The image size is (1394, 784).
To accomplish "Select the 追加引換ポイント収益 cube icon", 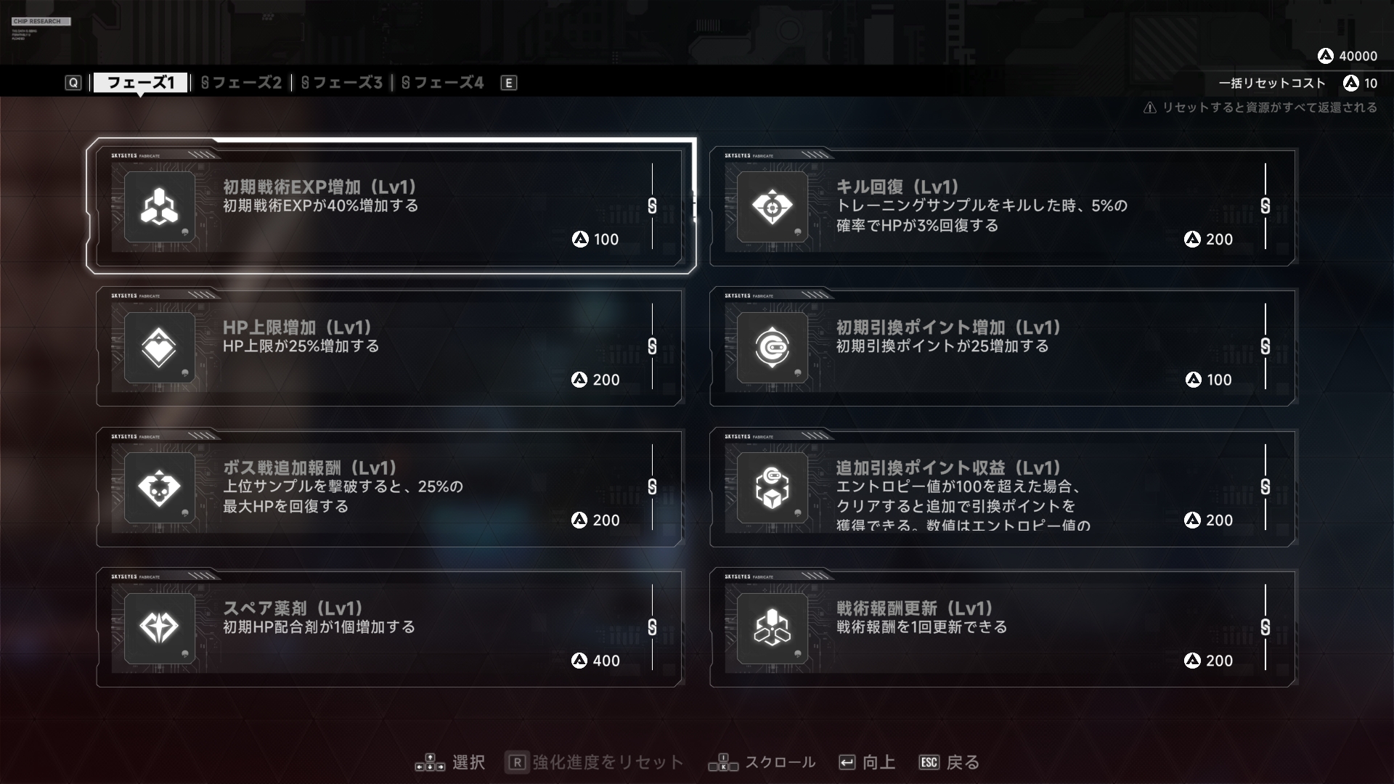I will (x=772, y=488).
